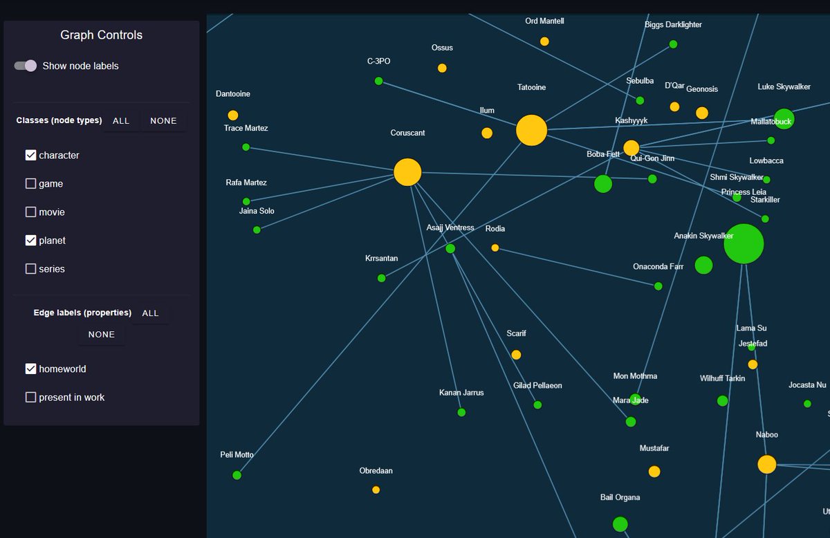
Task: Select the Asajj Ventress character node
Action: pos(450,248)
